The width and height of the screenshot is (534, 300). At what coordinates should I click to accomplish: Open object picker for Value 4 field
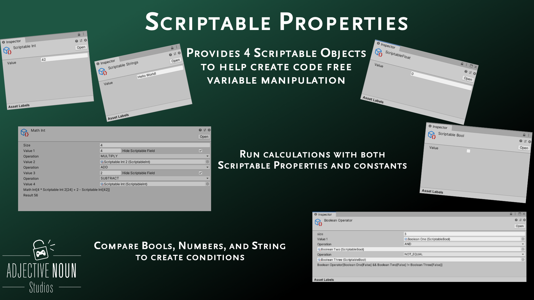[x=207, y=184]
